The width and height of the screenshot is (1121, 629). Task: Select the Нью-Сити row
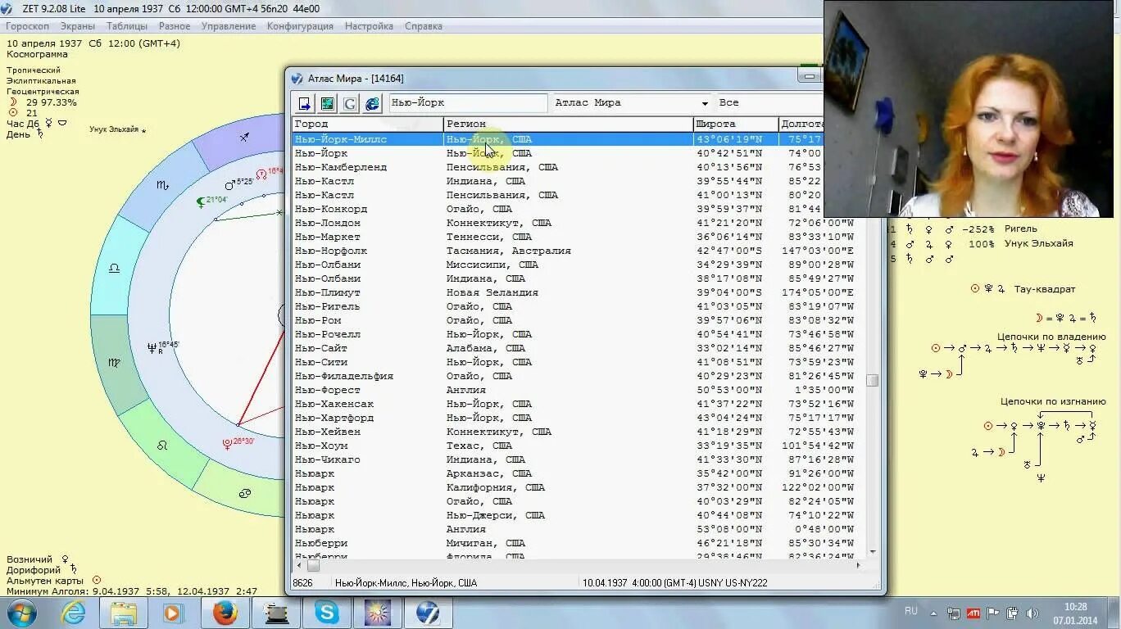(579, 362)
